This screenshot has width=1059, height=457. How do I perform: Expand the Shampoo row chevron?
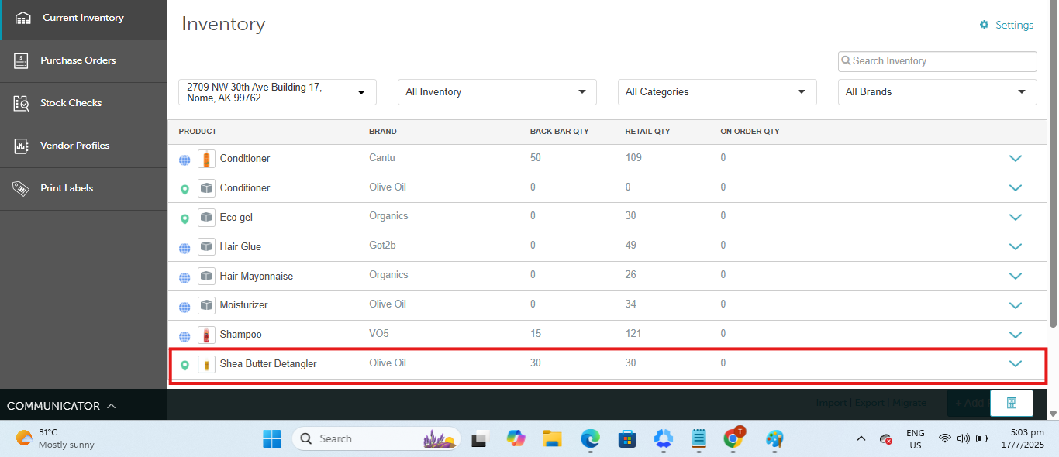pos(1016,335)
